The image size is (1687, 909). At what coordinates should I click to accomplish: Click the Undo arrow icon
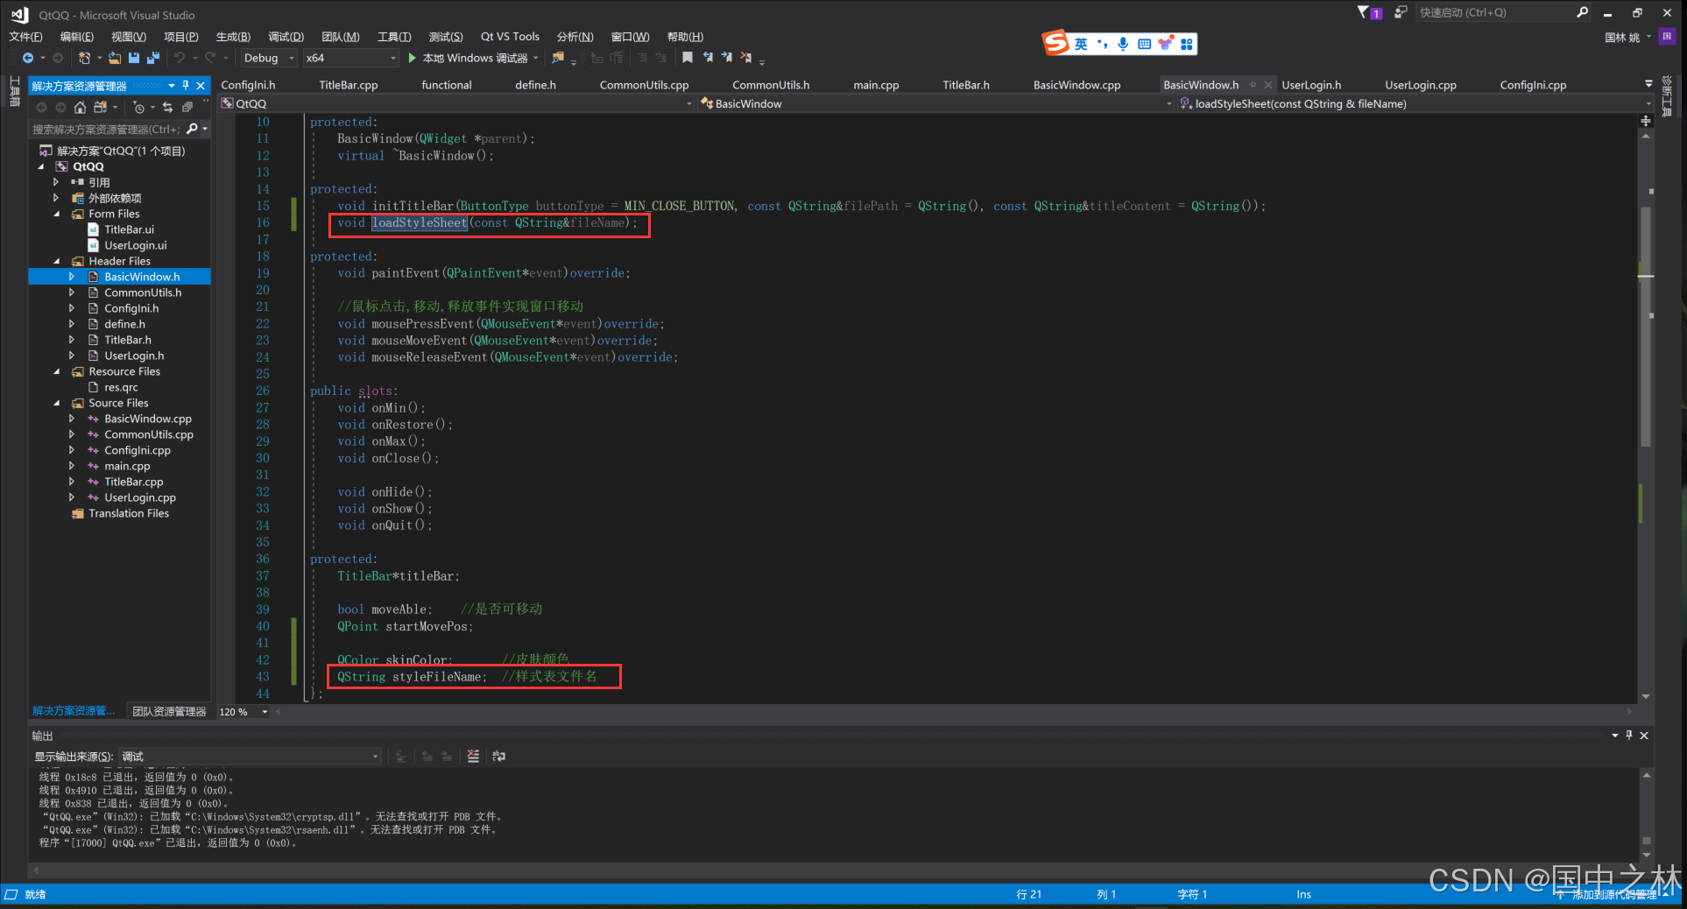tap(179, 58)
